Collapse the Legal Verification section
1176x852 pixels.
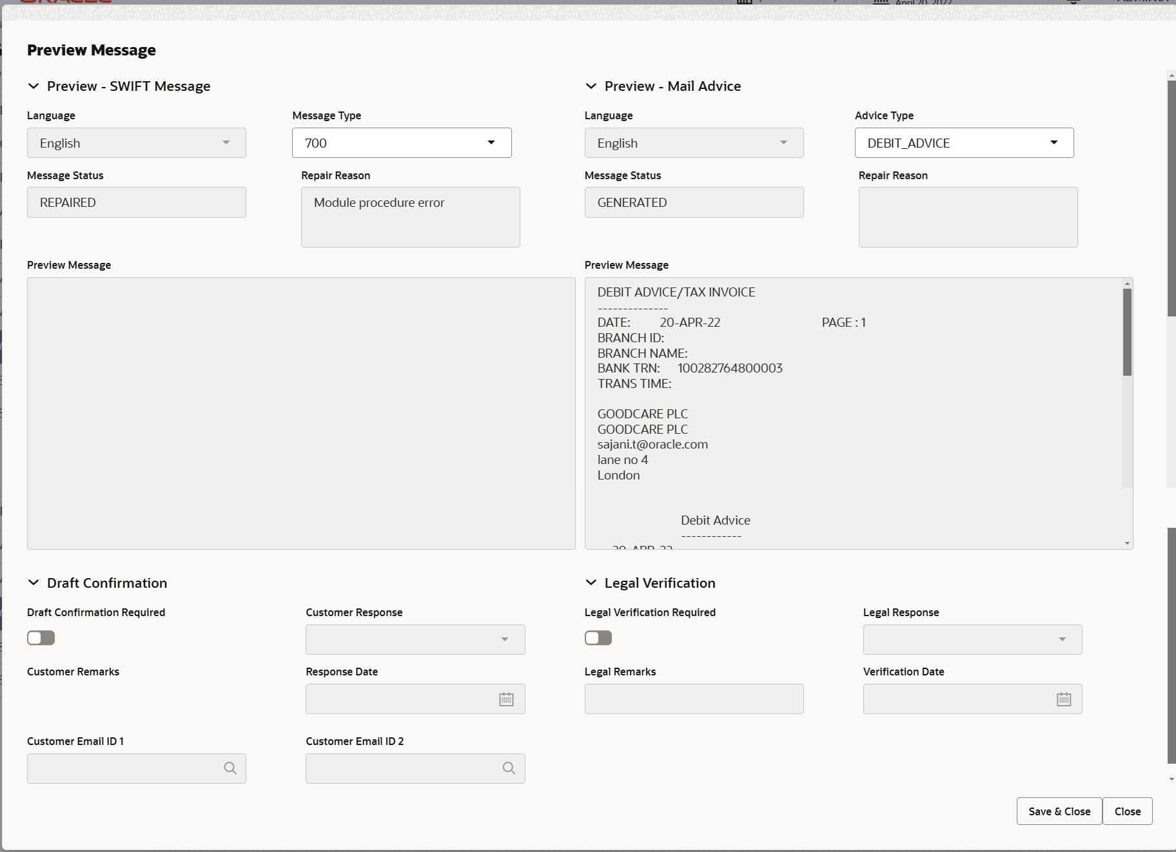(591, 583)
